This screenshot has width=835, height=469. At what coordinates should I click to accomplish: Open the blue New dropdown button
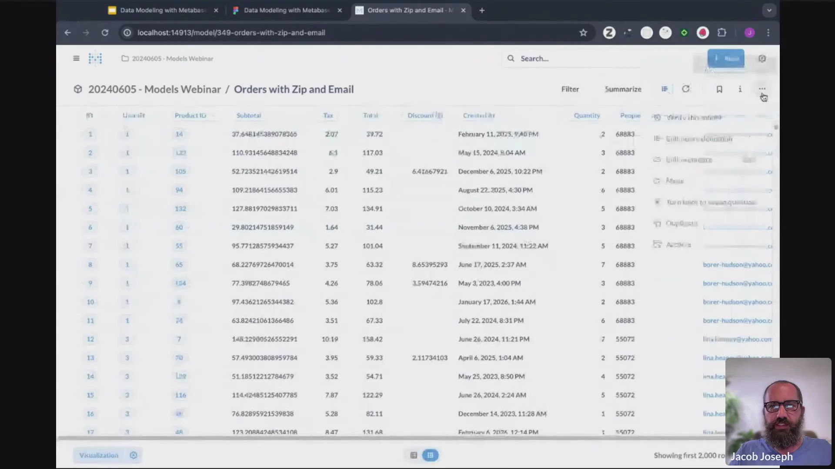[725, 59]
